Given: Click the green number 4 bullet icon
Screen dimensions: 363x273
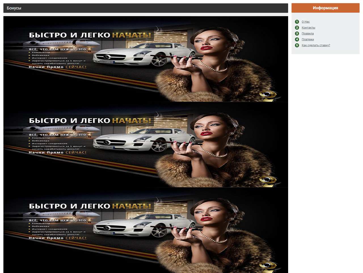Looking at the screenshot, I should pyautogui.click(x=297, y=39).
